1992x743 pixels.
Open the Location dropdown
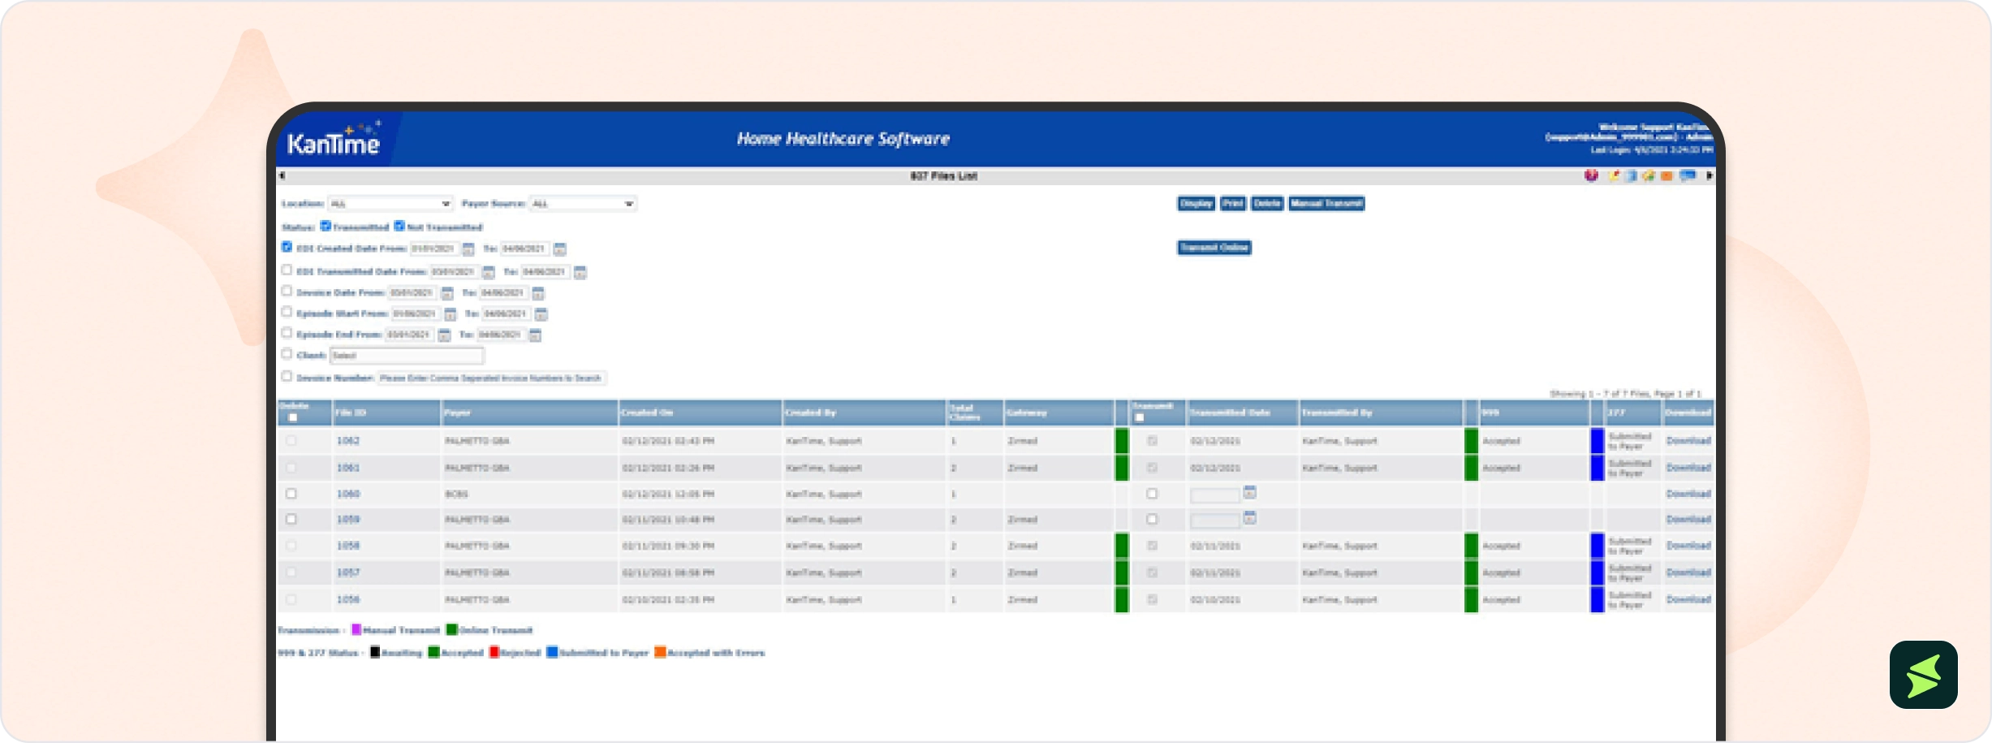(x=390, y=204)
